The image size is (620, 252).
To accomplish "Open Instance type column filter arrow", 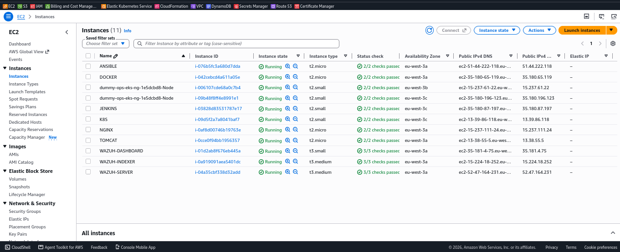I will click(x=345, y=56).
